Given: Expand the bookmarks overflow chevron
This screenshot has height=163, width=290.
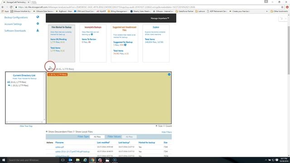Looking at the screenshot, I should tap(267, 11).
